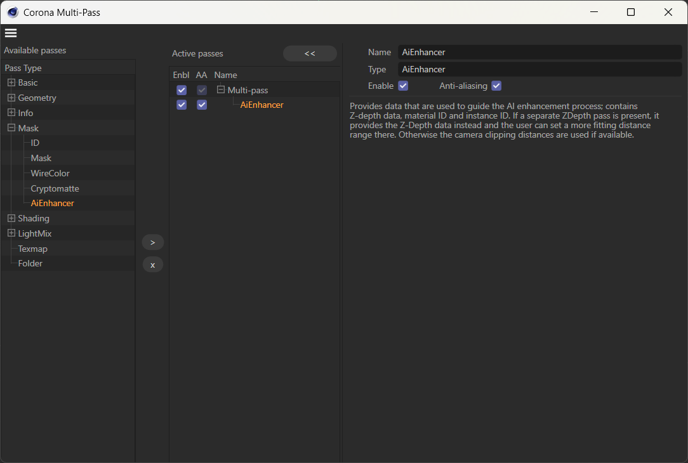The height and width of the screenshot is (463, 688).
Task: Toggle Enbl checkbox for AiEnhancer row
Action: pyautogui.click(x=182, y=105)
